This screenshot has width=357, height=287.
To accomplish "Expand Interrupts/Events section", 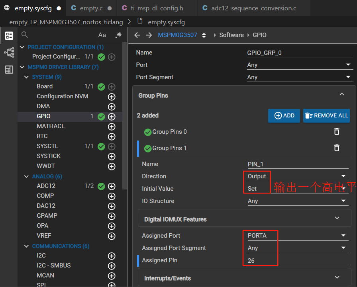I will 337,277.
